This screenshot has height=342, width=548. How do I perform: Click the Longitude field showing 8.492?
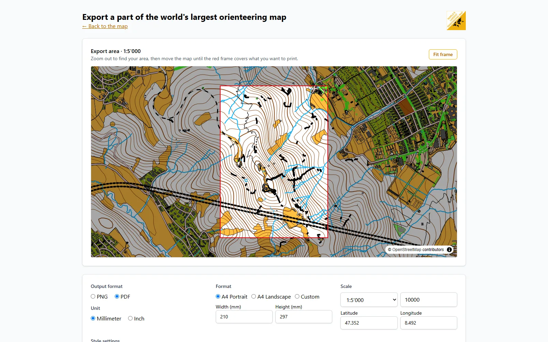click(428, 323)
